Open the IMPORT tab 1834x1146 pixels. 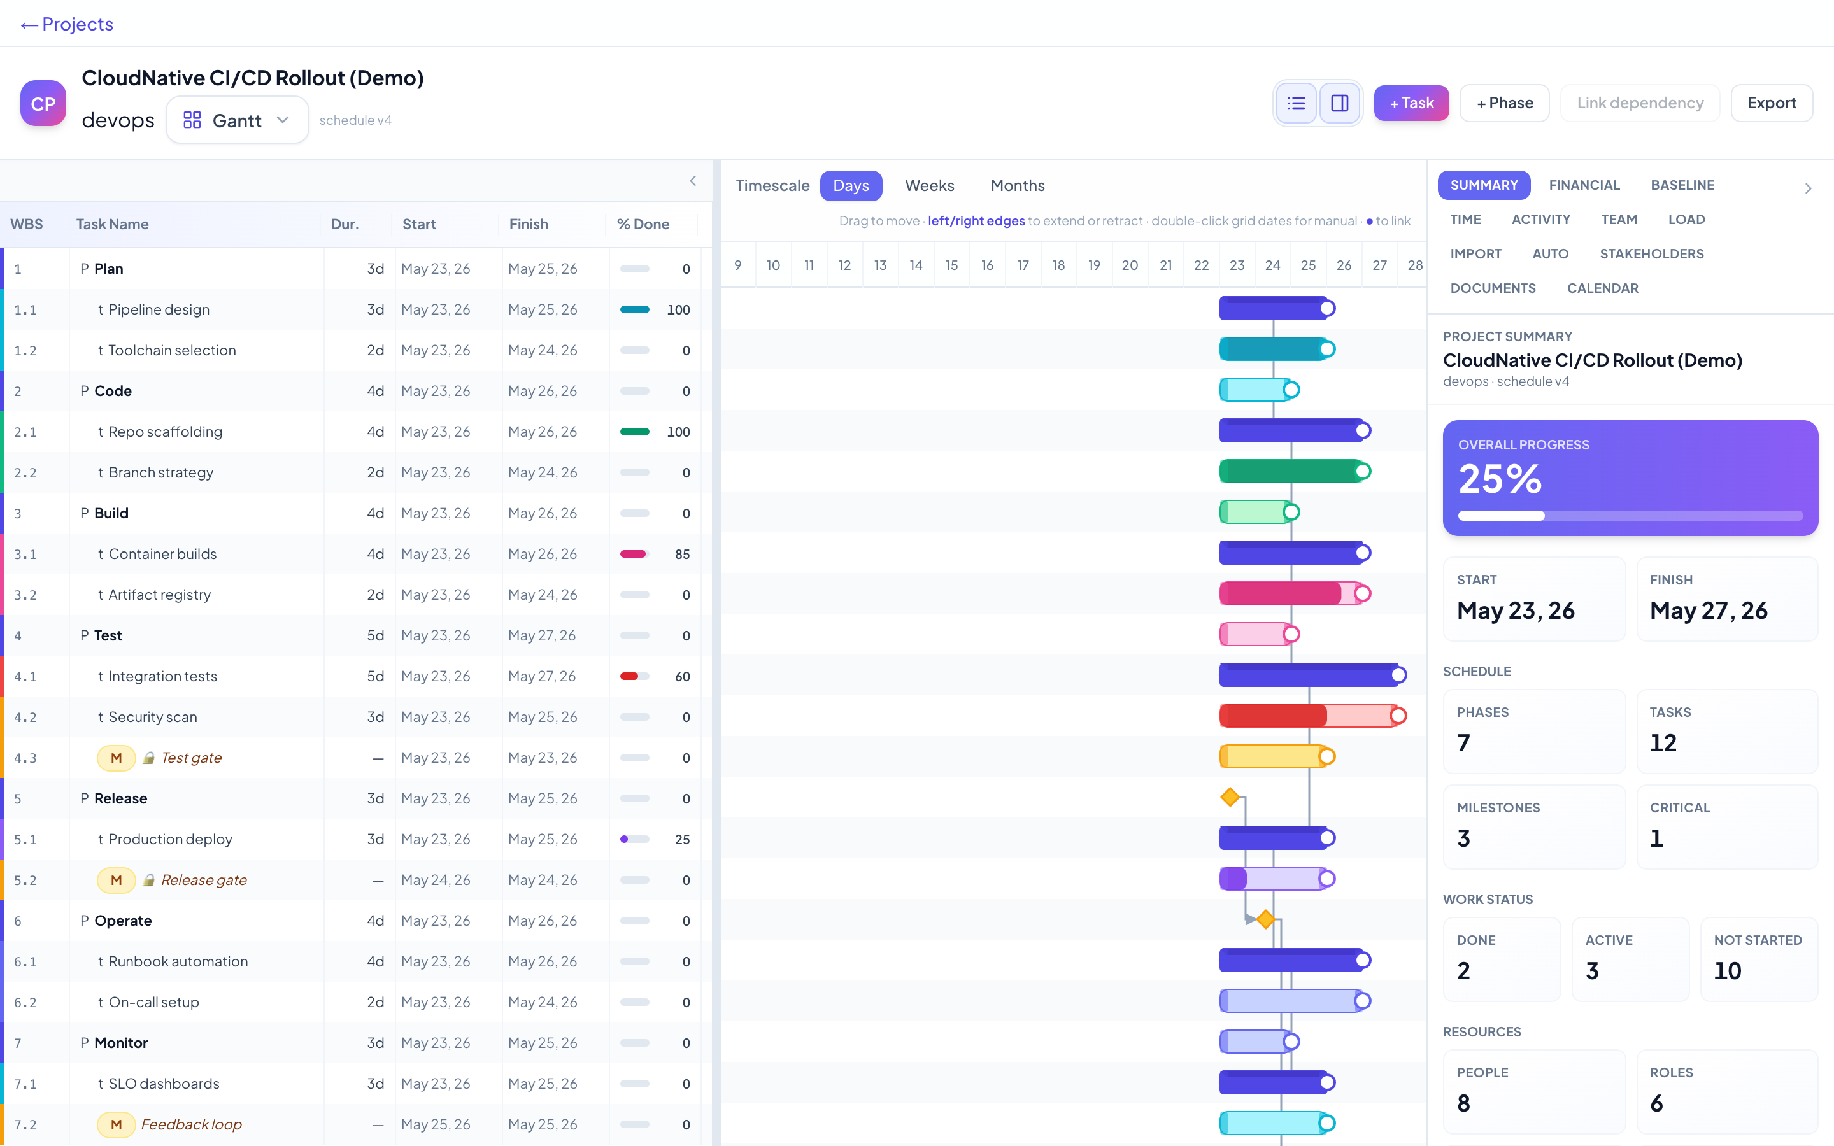[x=1475, y=254]
